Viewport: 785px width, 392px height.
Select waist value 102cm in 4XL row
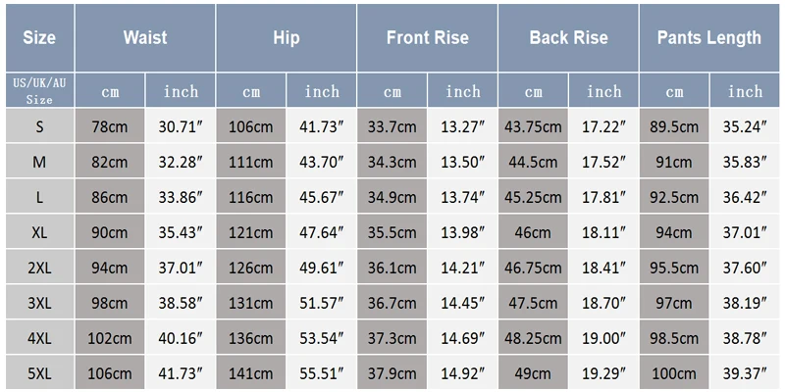[110, 338]
